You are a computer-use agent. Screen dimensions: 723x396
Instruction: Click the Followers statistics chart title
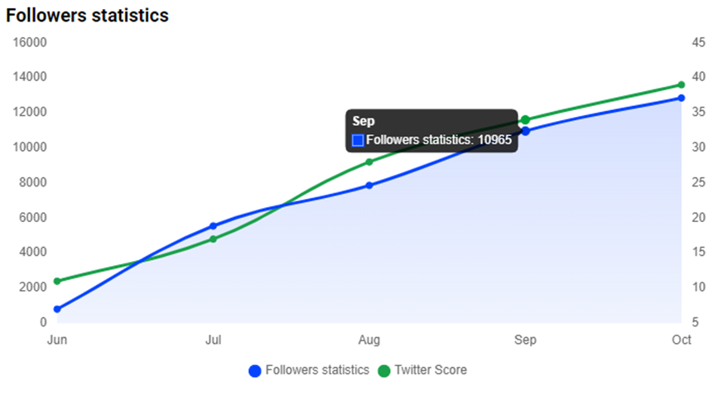[87, 15]
